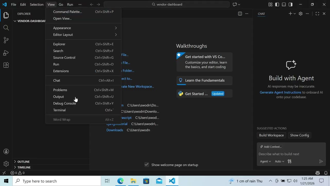Show errors and warnings from the status bar
The image size is (330, 186).
[18, 173]
